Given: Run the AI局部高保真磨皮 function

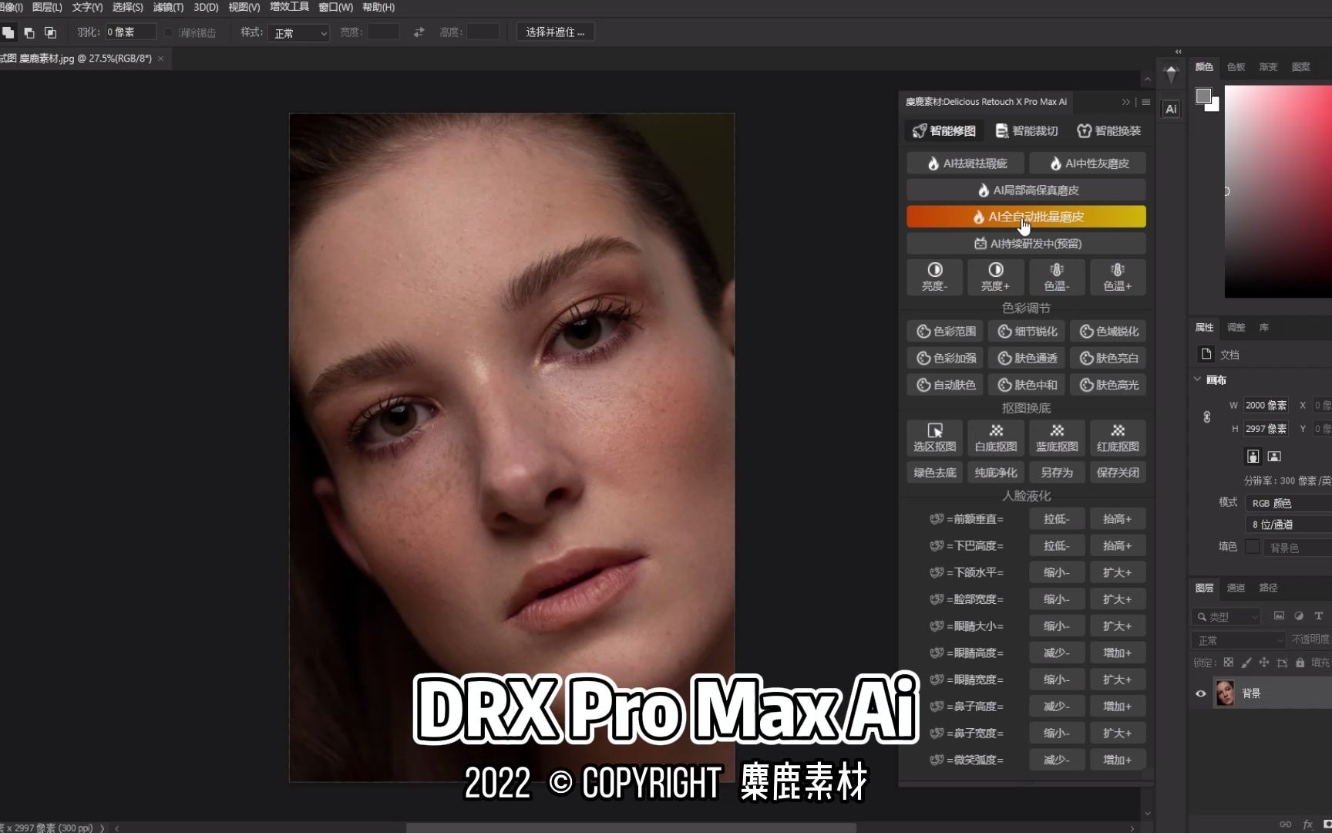Looking at the screenshot, I should 1026,189.
